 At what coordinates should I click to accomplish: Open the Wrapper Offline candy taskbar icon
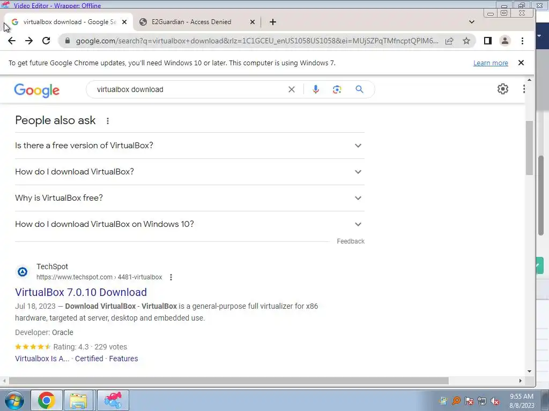tap(113, 400)
